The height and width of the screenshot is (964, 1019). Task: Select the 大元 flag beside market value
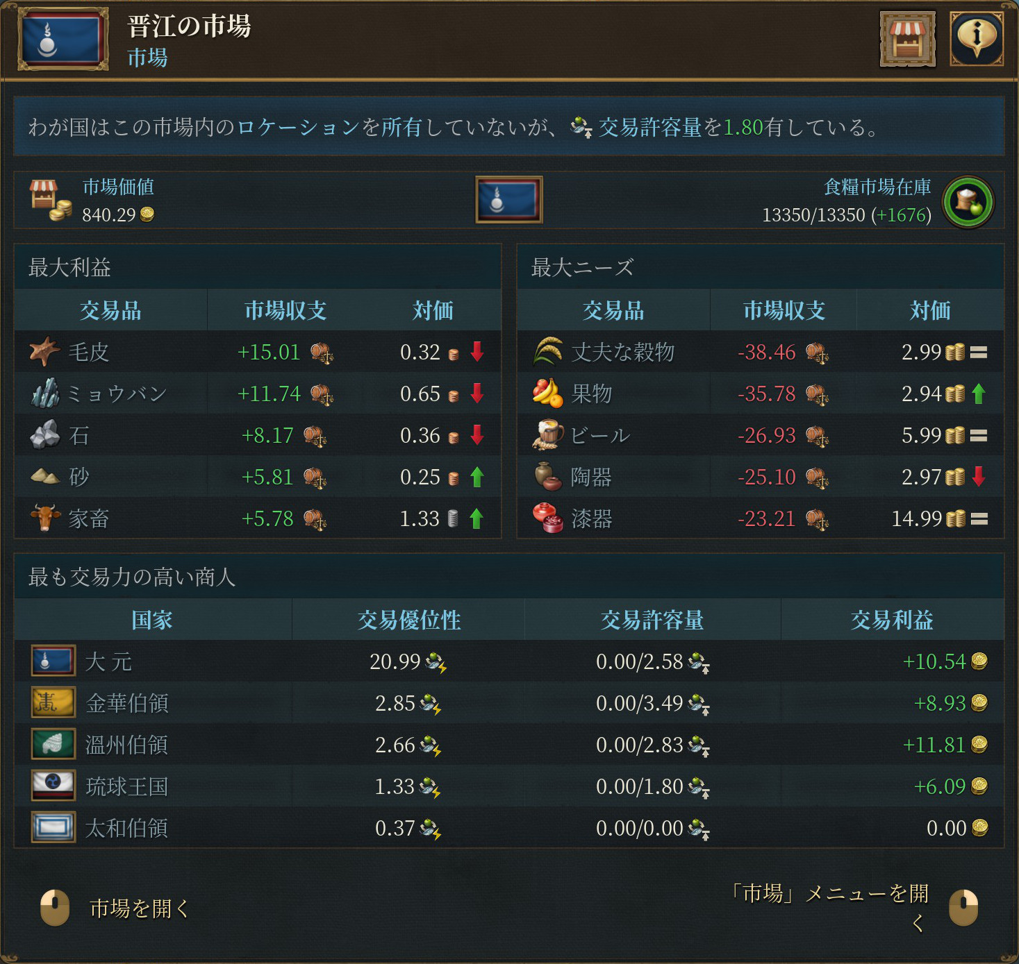(509, 200)
